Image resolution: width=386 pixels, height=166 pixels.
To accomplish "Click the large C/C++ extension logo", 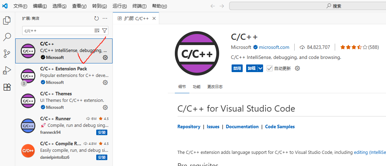I will pyautogui.click(x=197, y=53).
